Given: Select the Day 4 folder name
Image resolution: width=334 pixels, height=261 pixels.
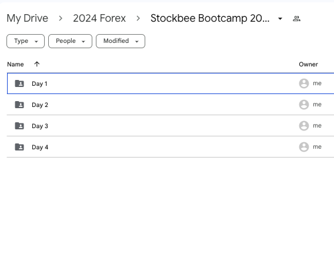Looking at the screenshot, I should click(x=40, y=147).
